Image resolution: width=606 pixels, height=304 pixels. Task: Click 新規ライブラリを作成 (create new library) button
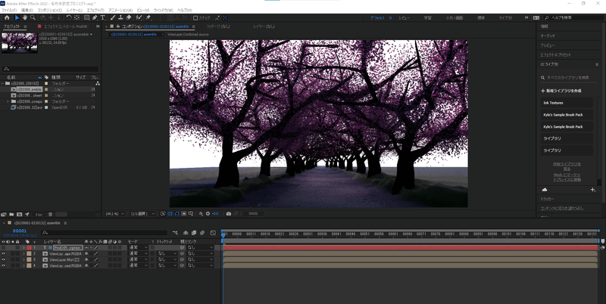click(x=562, y=90)
